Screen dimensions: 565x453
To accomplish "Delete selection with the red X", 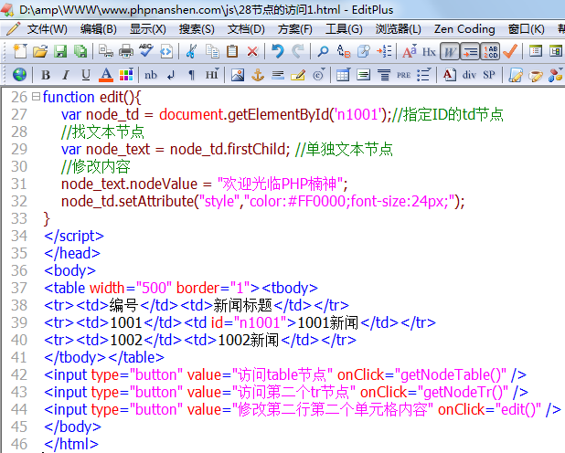I will pos(252,51).
